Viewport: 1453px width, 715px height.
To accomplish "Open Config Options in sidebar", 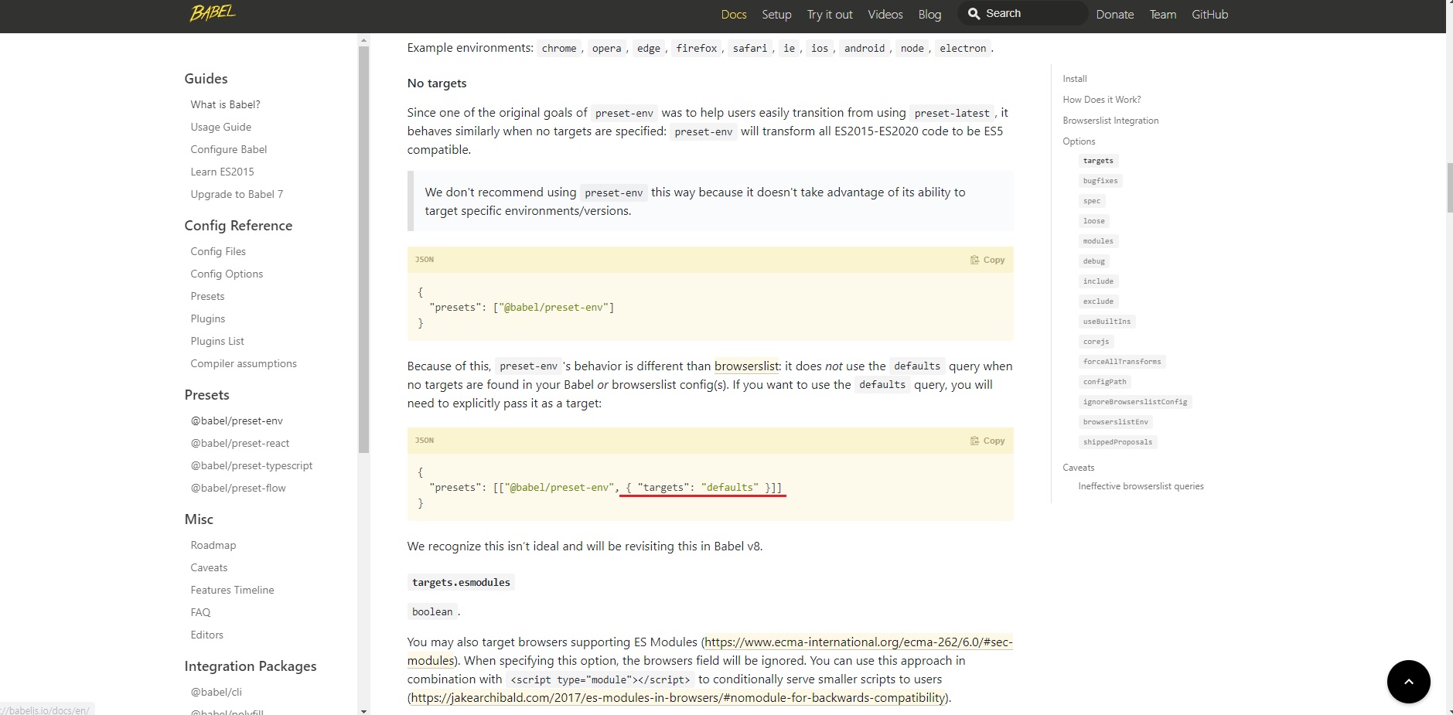I will (x=227, y=274).
